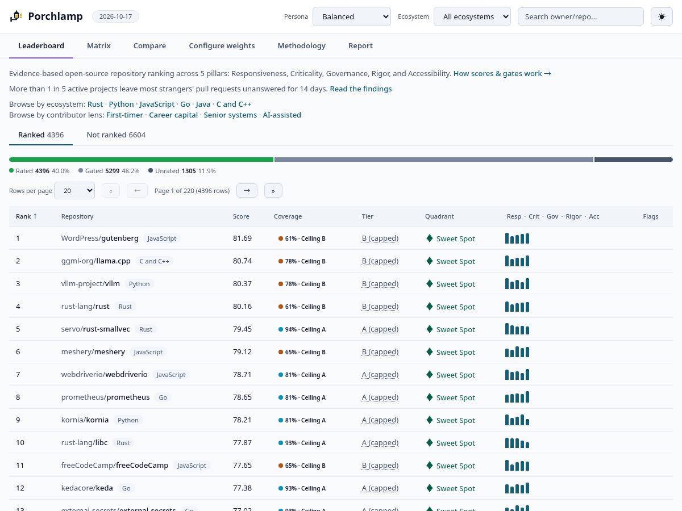Click pillar bar chart for ggml-org/llama.cpp
The width and height of the screenshot is (682, 511).
point(517,261)
